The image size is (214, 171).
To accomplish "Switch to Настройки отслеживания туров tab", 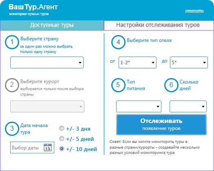I will [159, 25].
